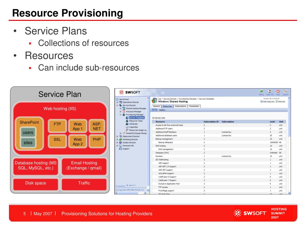
Task: Click the Operations Director icon
Action: tap(121, 102)
